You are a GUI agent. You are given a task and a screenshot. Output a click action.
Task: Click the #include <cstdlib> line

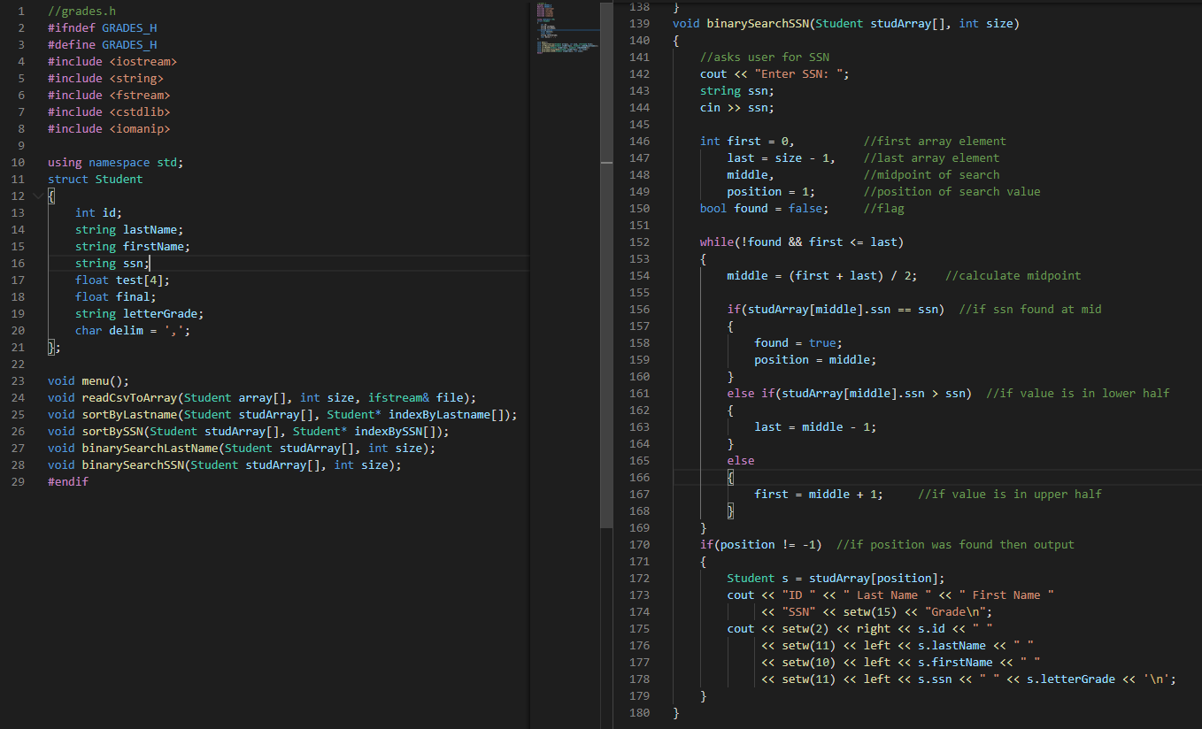109,111
